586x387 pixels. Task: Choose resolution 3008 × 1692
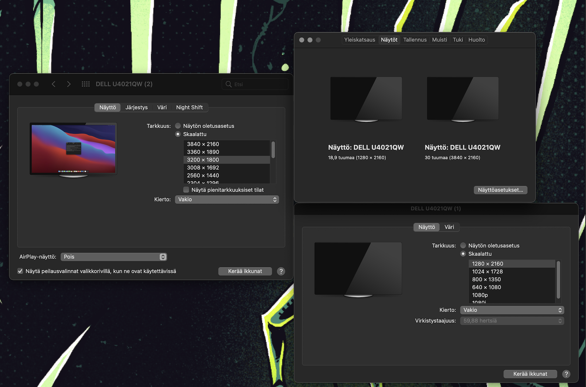pyautogui.click(x=227, y=168)
